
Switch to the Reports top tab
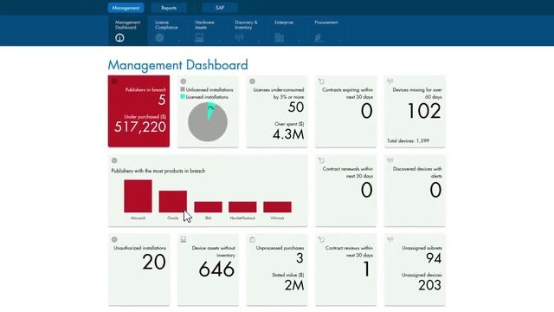169,8
